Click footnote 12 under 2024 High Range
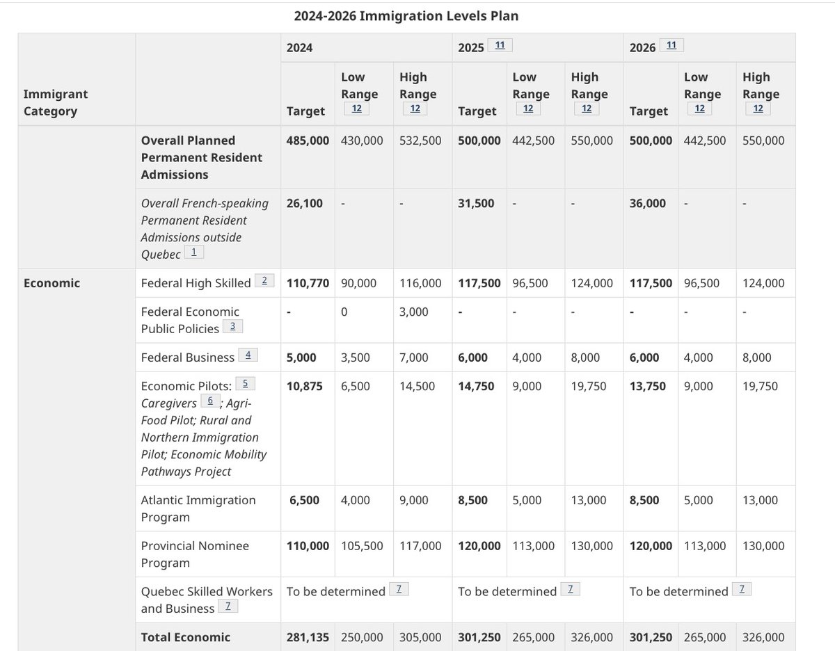The image size is (835, 651). coord(415,108)
